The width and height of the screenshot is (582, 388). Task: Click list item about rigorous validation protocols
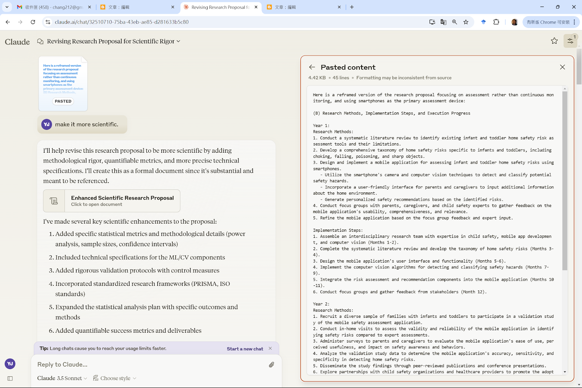pyautogui.click(x=137, y=271)
